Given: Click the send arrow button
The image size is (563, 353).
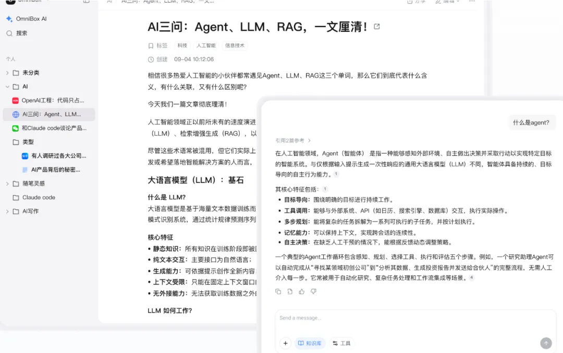Looking at the screenshot, I should [x=546, y=343].
